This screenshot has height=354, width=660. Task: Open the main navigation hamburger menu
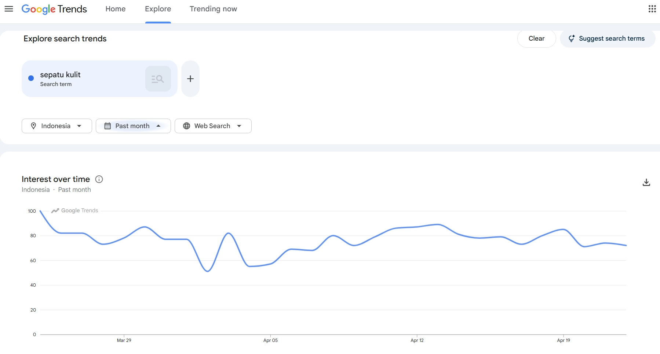coord(9,9)
